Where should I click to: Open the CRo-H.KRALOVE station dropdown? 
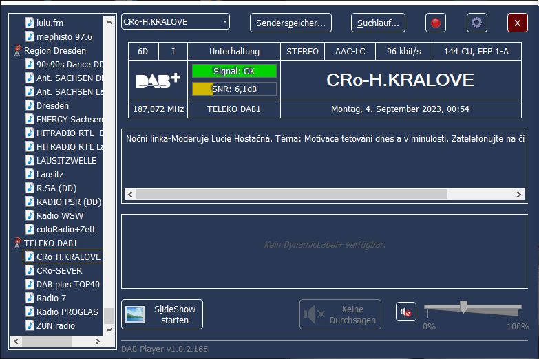176,21
